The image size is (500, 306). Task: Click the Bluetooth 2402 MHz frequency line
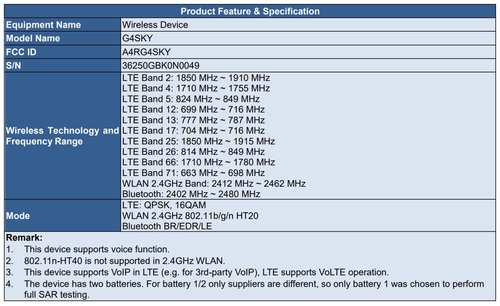pyautogui.click(x=191, y=194)
